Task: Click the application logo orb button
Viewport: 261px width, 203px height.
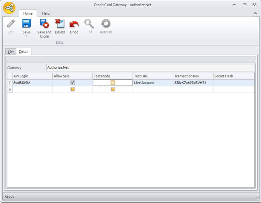Action: (x=9, y=8)
